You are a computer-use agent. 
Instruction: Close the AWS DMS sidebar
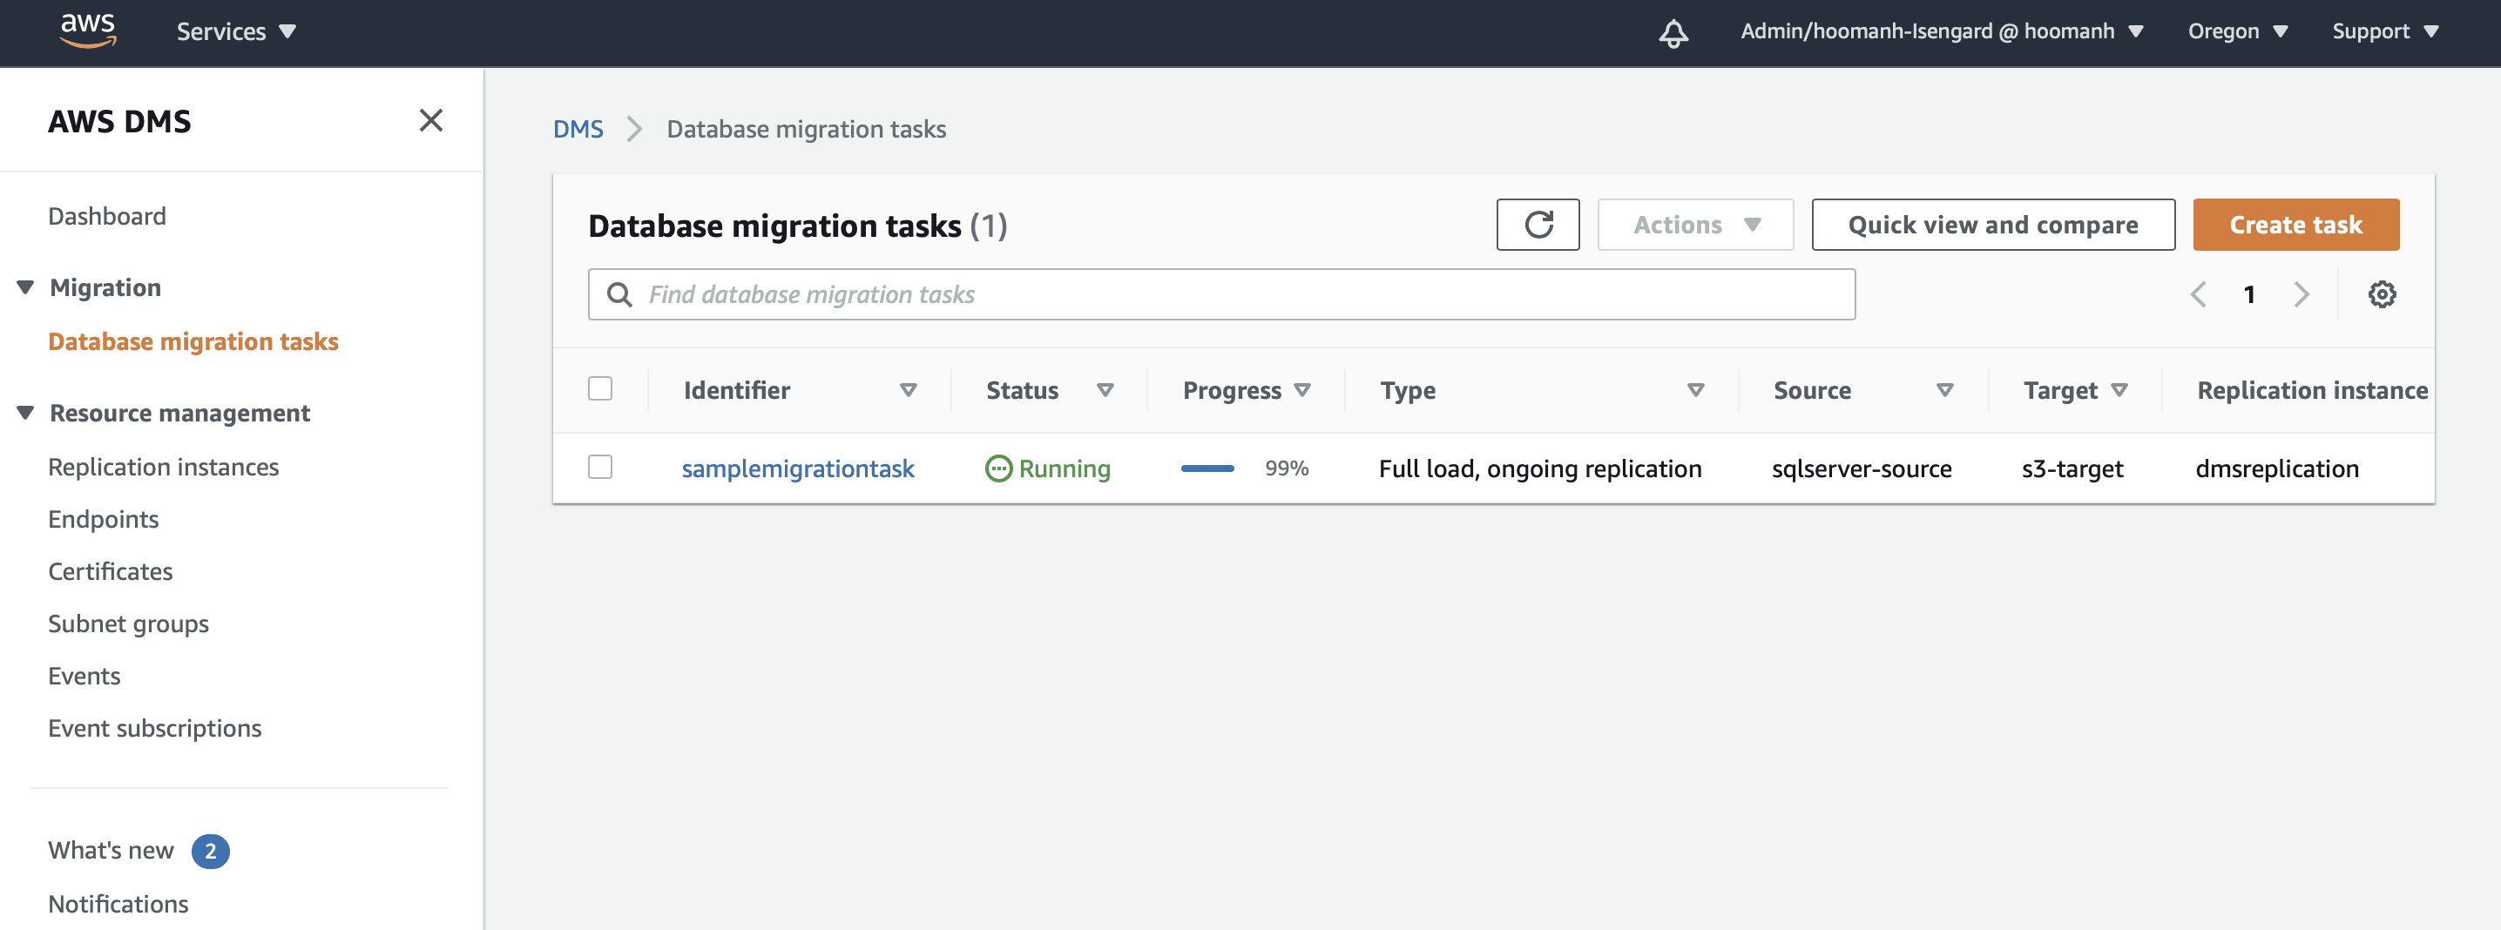pyautogui.click(x=431, y=120)
